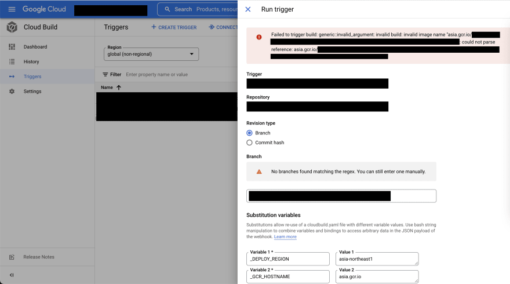Click the Variable 2 _GCR_HOSTNAME field
The height and width of the screenshot is (284, 510).
[x=288, y=276]
